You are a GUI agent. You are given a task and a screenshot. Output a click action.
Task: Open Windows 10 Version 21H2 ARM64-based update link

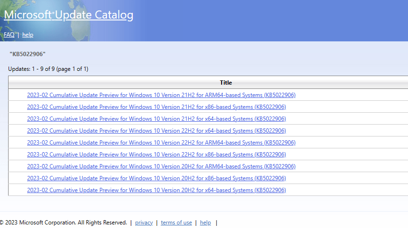click(x=161, y=95)
